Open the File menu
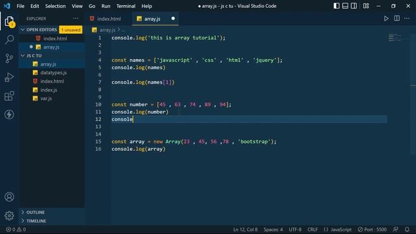The width and height of the screenshot is (416, 234). [x=20, y=6]
